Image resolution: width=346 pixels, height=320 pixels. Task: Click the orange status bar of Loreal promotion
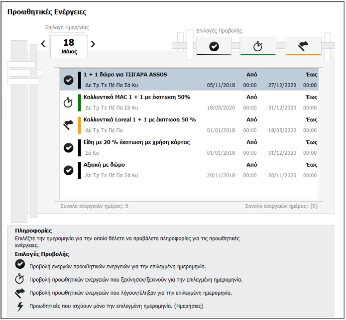click(x=79, y=125)
